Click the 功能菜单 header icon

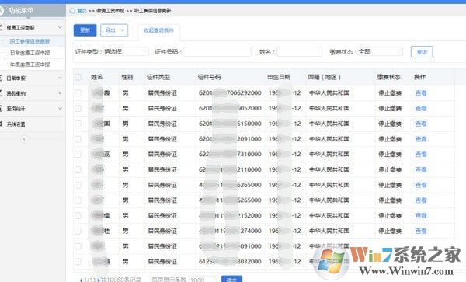[x=2, y=11]
